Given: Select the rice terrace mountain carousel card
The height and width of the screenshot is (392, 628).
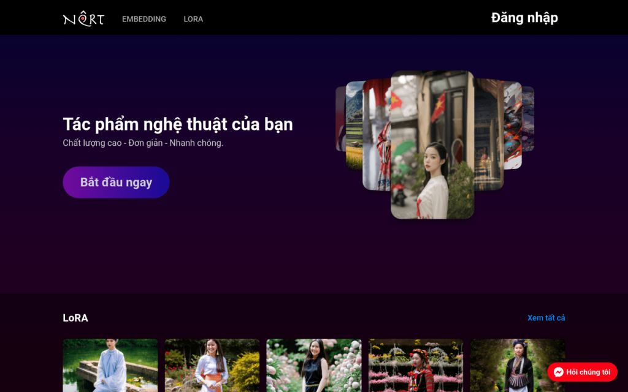Looking at the screenshot, I should pyautogui.click(x=354, y=126).
